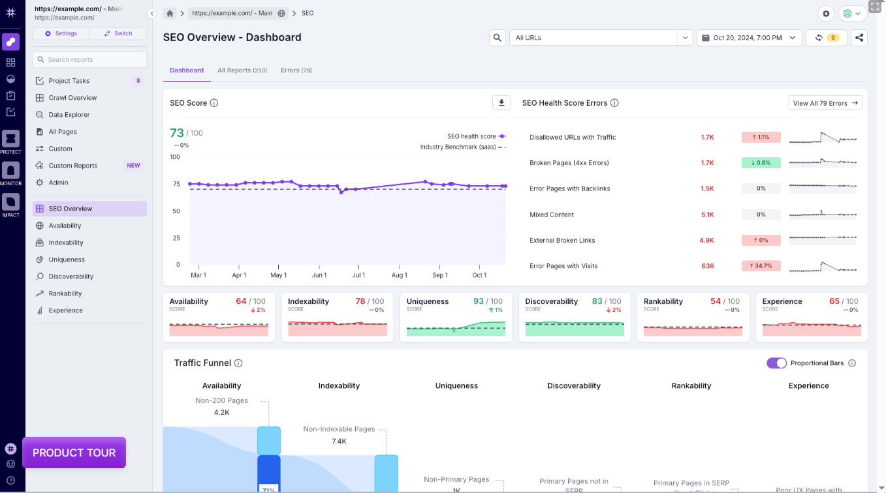Open the clipboard icon in the left rail

coord(10,95)
